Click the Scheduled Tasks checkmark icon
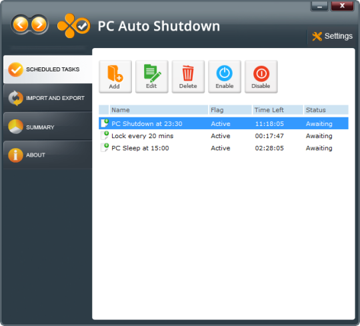Image resolution: width=360 pixels, height=326 pixels. click(x=15, y=69)
